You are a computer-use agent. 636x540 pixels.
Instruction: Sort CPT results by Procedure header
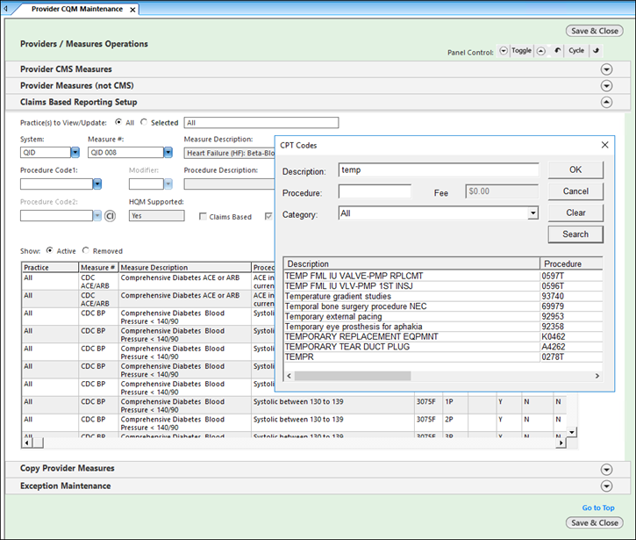pyautogui.click(x=571, y=263)
